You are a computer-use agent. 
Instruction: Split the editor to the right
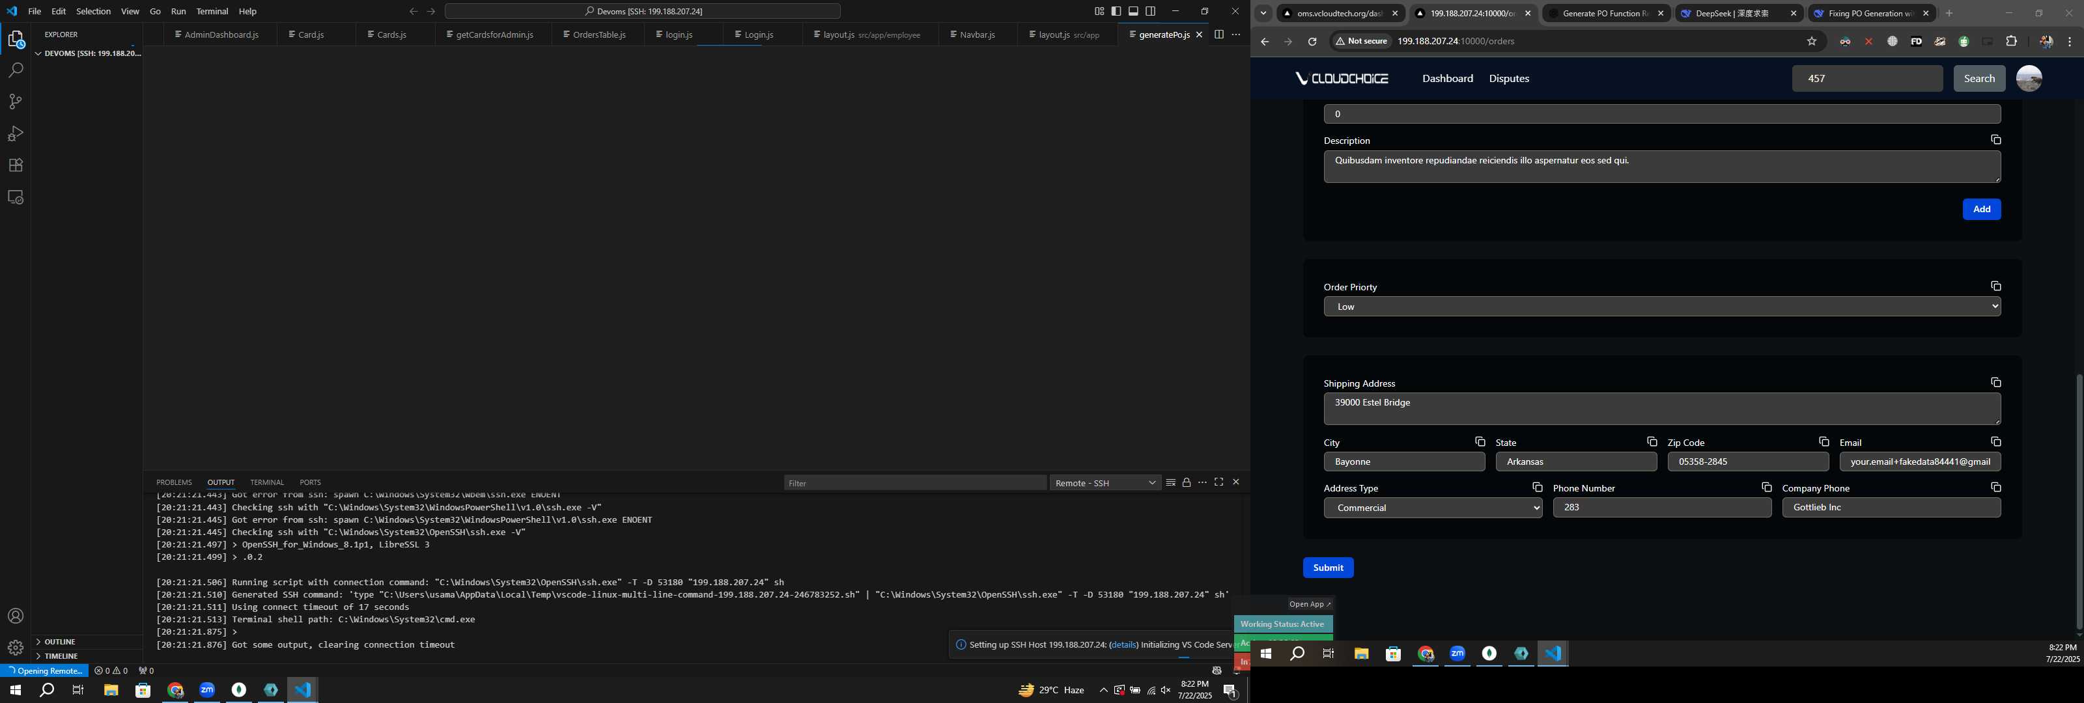pyautogui.click(x=1218, y=34)
